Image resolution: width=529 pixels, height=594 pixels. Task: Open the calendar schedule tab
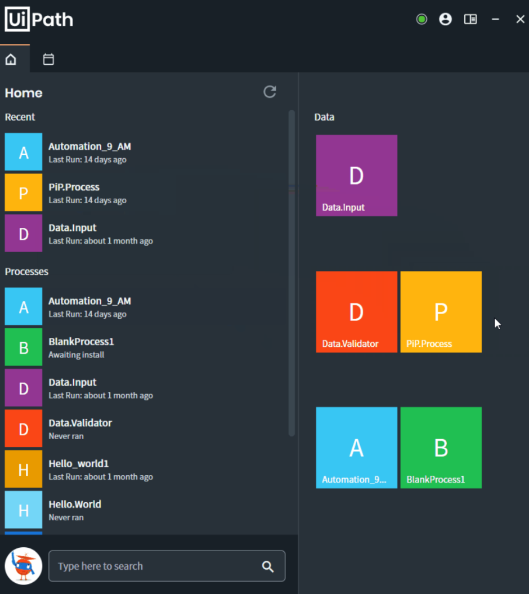click(x=48, y=60)
